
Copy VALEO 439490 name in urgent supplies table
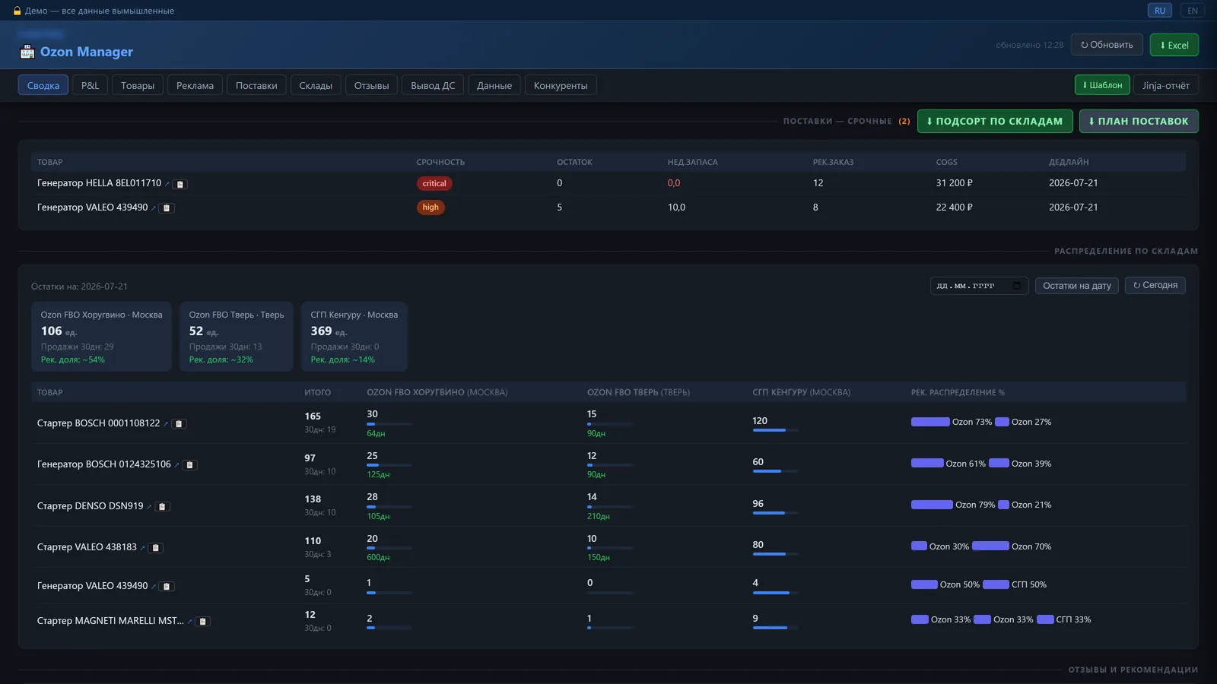coord(167,208)
